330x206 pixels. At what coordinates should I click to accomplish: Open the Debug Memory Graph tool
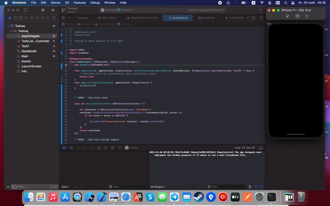pos(106,148)
